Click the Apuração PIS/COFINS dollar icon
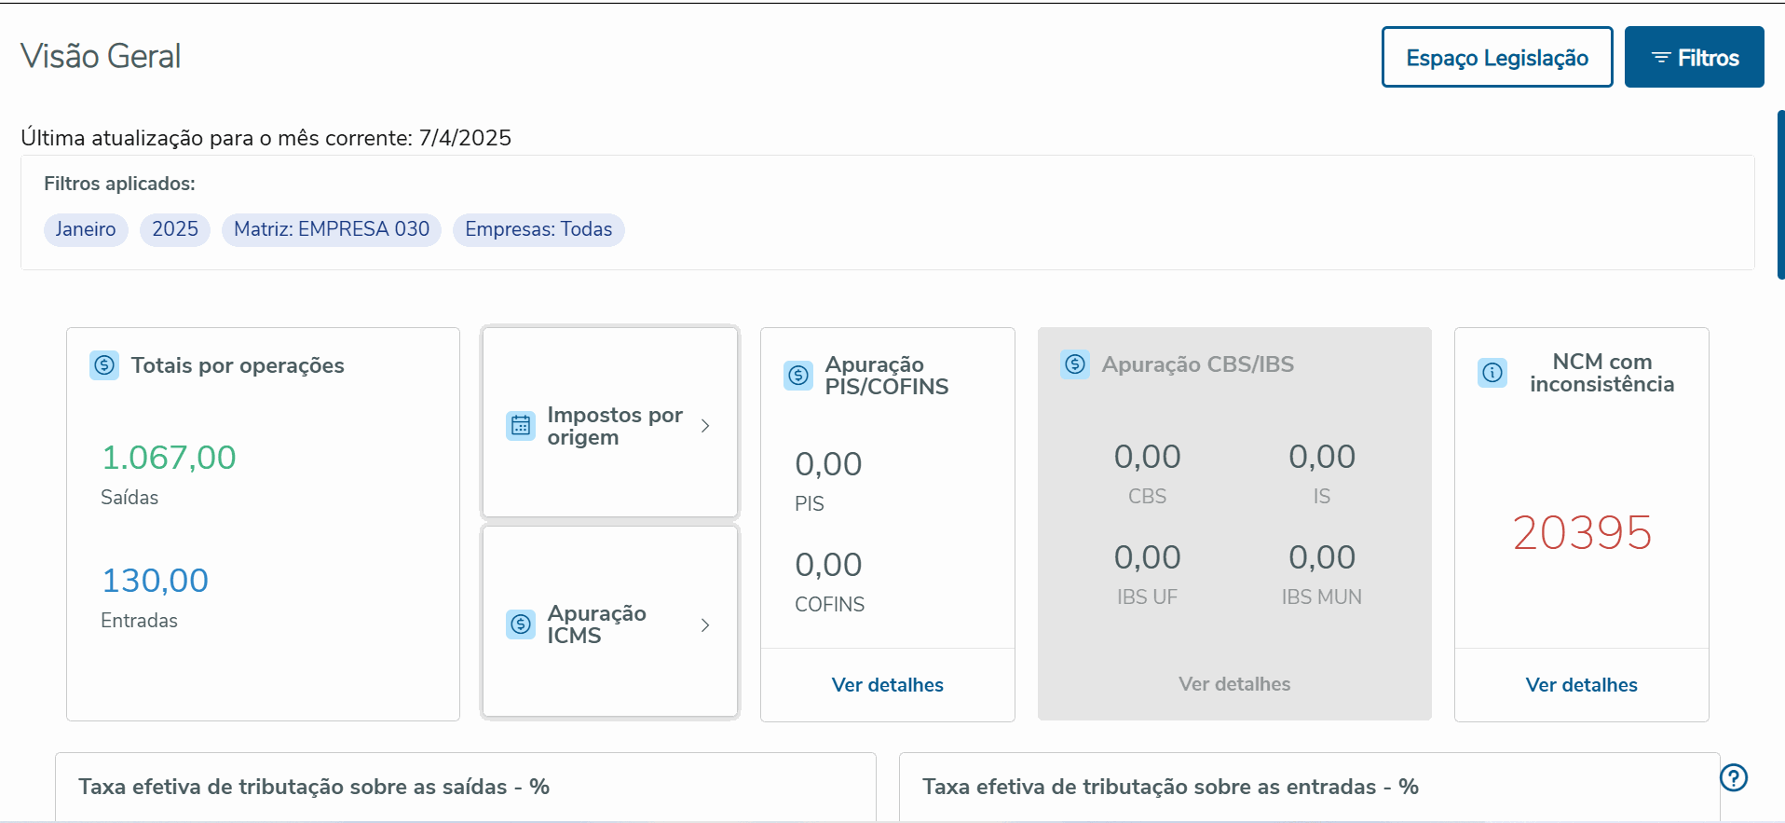Screen dimensions: 1785x823 tap(798, 376)
